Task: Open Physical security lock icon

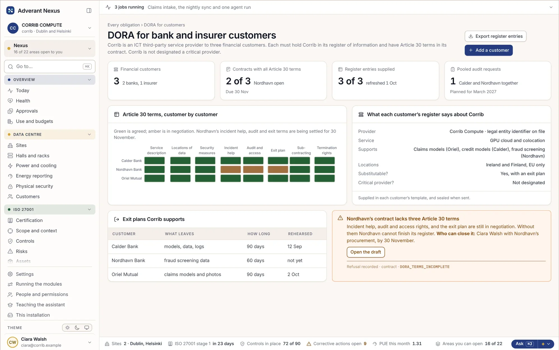Action: pyautogui.click(x=10, y=186)
